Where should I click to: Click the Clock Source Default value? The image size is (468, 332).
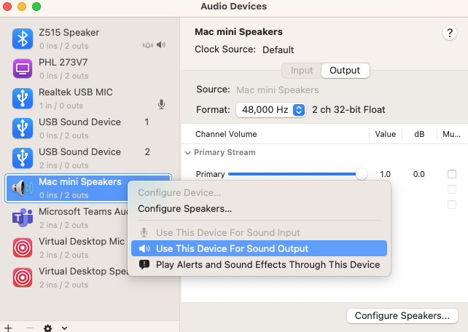click(x=278, y=50)
